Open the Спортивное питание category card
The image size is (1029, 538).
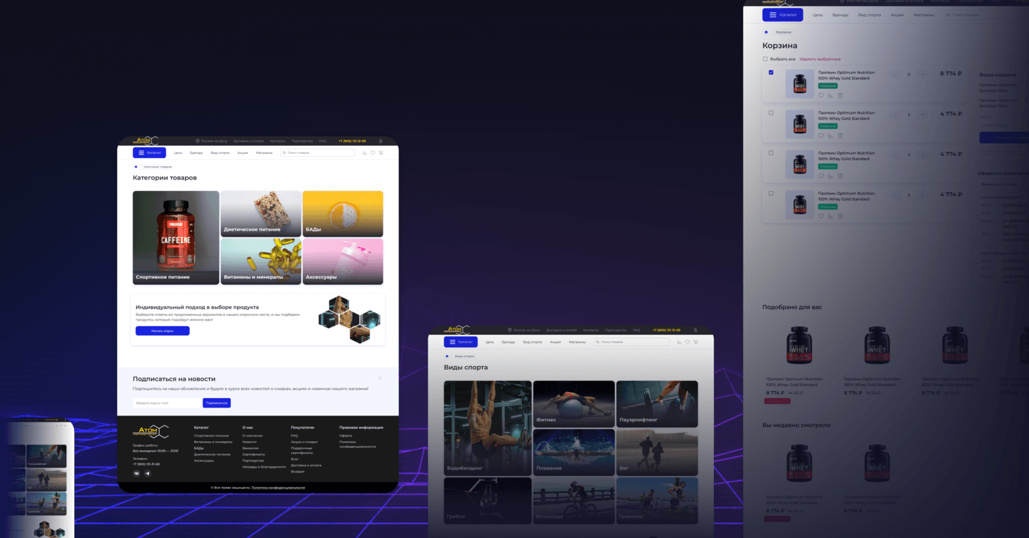tap(176, 237)
